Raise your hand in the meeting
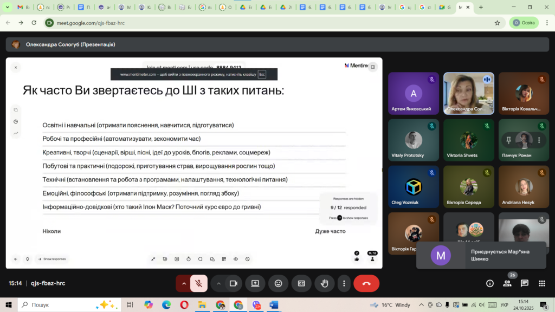Image resolution: width=555 pixels, height=312 pixels. (x=325, y=283)
